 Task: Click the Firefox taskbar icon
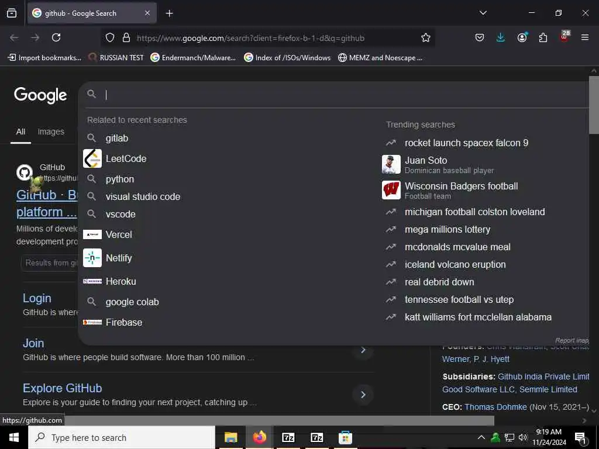click(259, 437)
